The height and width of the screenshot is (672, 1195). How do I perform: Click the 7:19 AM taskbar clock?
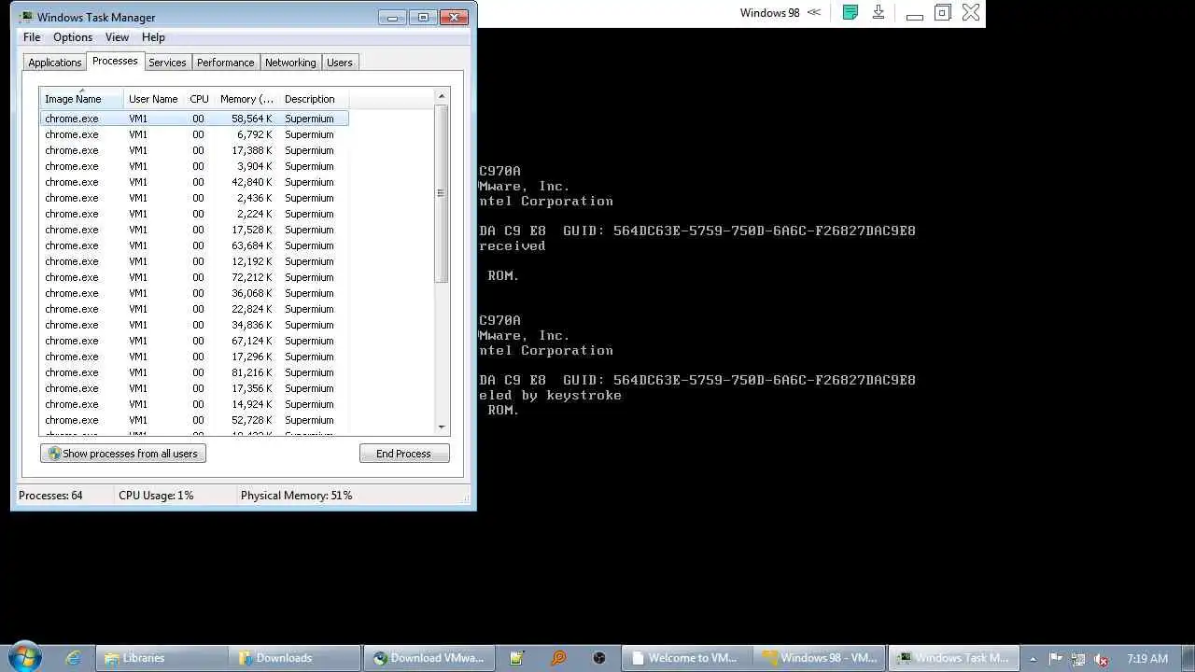pos(1147,658)
